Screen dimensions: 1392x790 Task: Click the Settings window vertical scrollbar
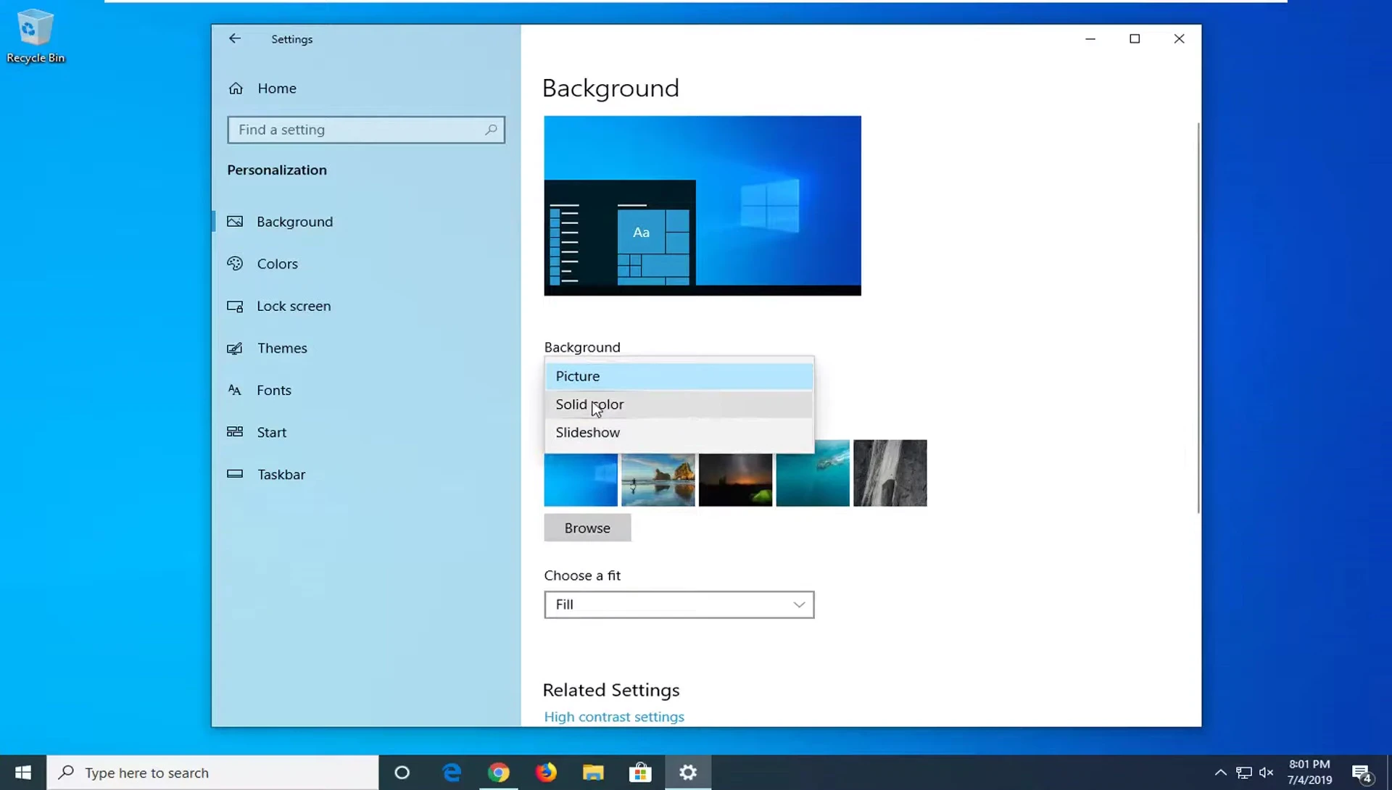(1198, 317)
